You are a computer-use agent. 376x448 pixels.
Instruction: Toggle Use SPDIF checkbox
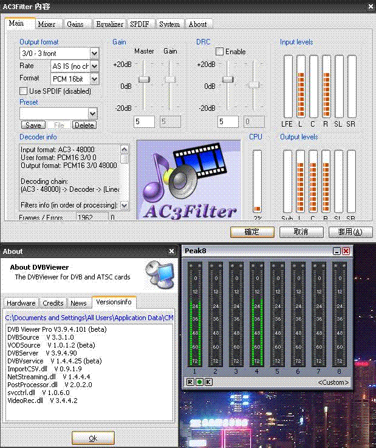tap(24, 91)
